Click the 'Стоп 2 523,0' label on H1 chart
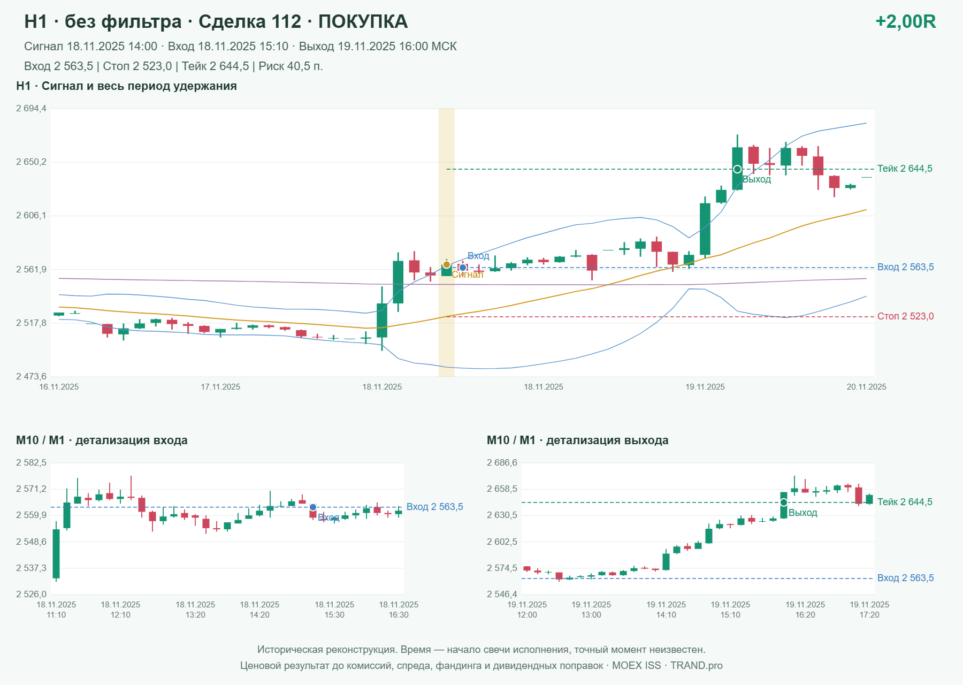This screenshot has height=685, width=963. pos(905,316)
